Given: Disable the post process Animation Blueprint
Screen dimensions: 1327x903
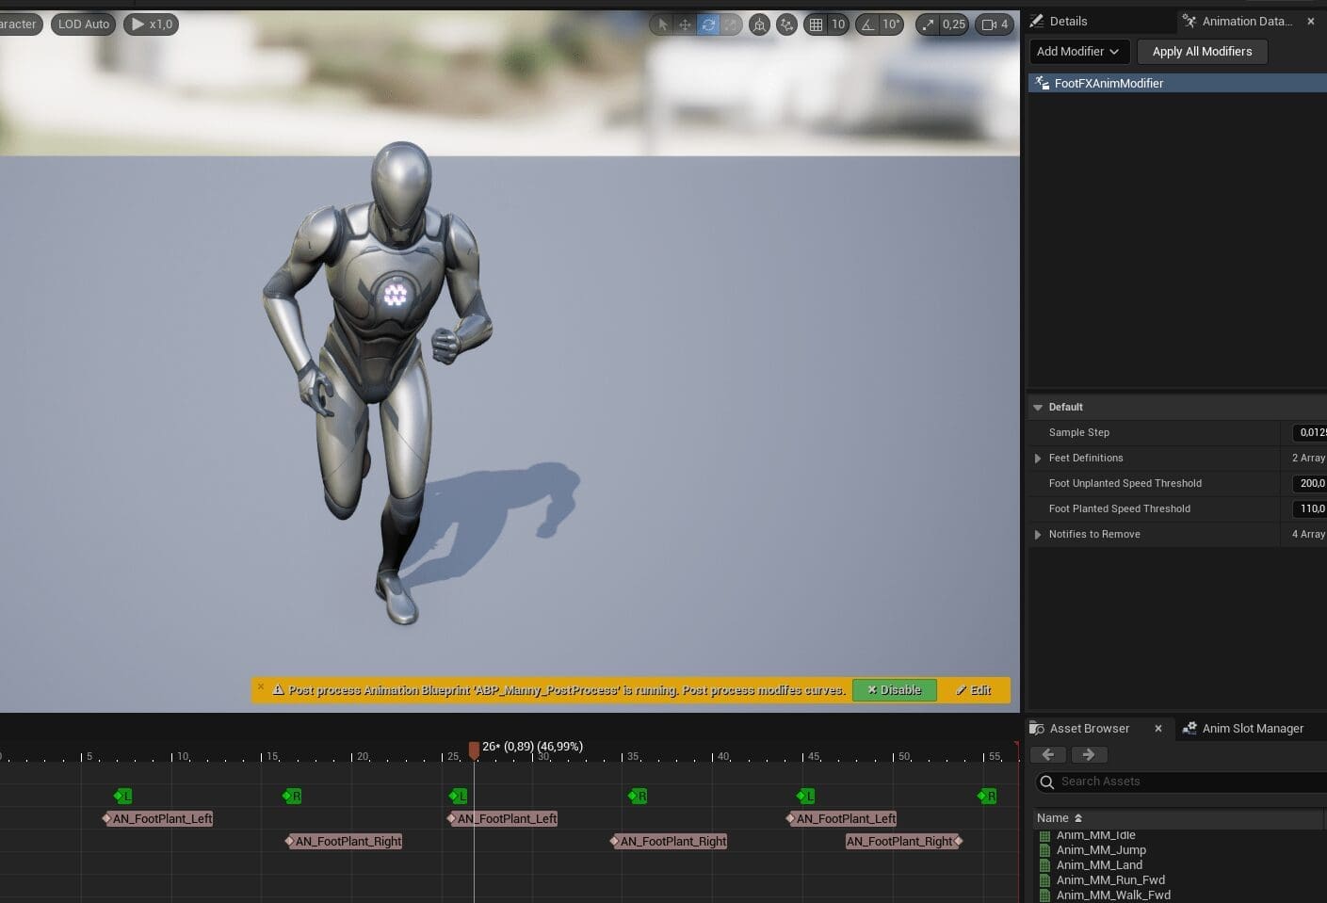Looking at the screenshot, I should (x=894, y=690).
